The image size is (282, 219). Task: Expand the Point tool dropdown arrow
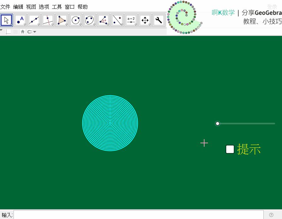coord(24,25)
